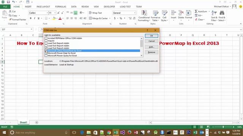This screenshot has width=243, height=136.
Task: Toggle the second Load Test Report Addin checkbox
Action: pos(46,45)
